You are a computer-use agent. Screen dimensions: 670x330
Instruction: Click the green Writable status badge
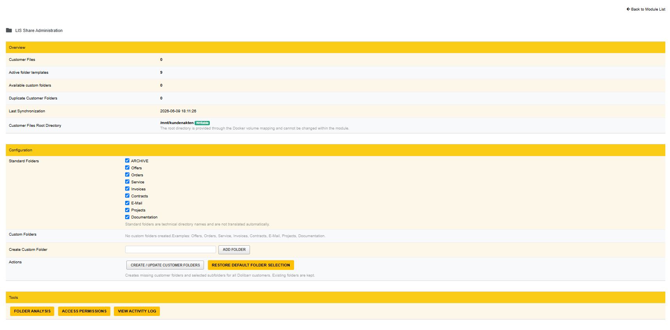pyautogui.click(x=202, y=123)
